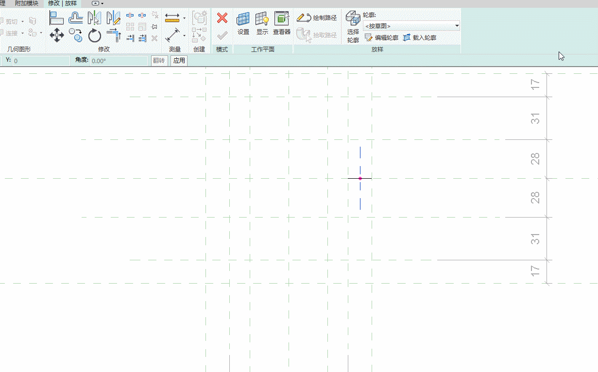Viewport: 598px width, 372px height.
Task: Click the grey Finish checkmark
Action: pos(222,35)
